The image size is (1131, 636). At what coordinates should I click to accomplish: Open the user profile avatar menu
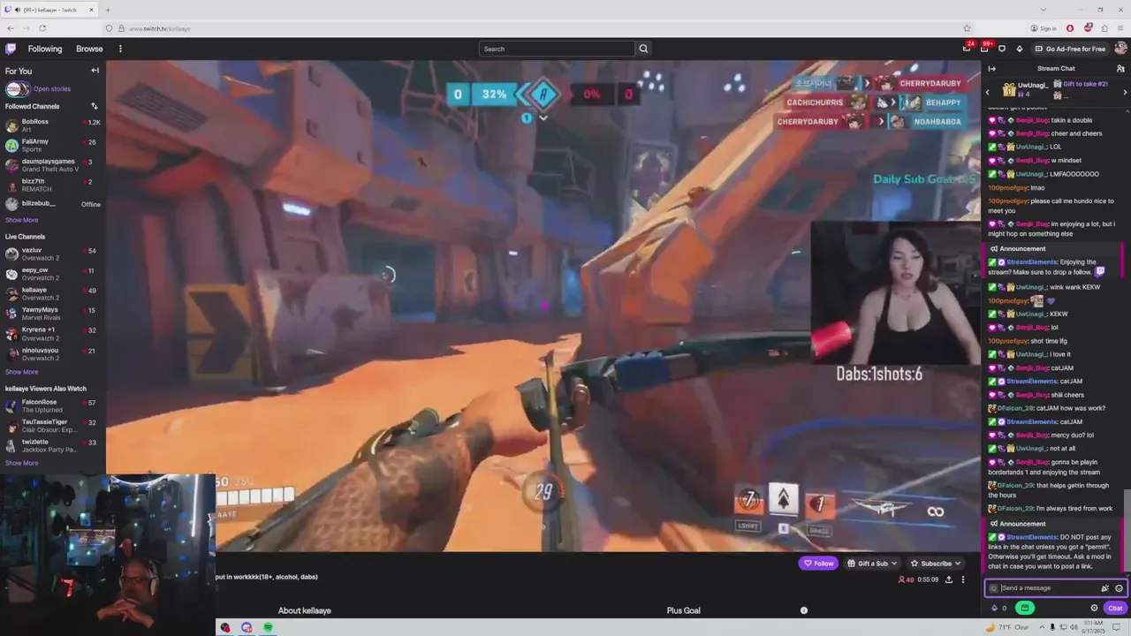pyautogui.click(x=1121, y=49)
